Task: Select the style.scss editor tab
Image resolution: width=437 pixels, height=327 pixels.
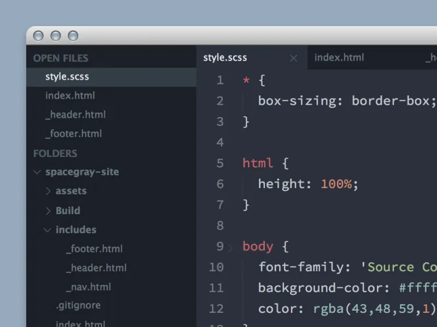Action: pos(225,58)
